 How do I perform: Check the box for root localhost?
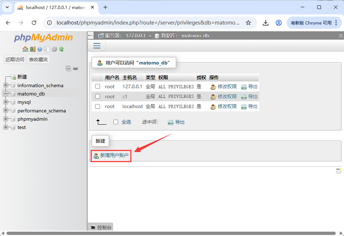(x=97, y=106)
